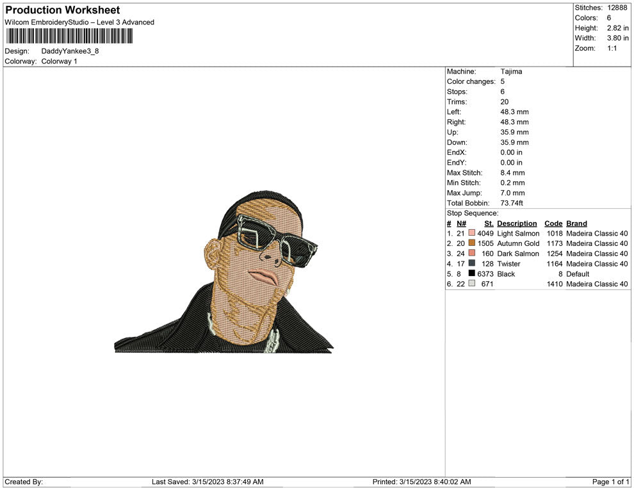Click the color swatch for thread 671
This screenshot has height=488, width=634.
[x=471, y=284]
